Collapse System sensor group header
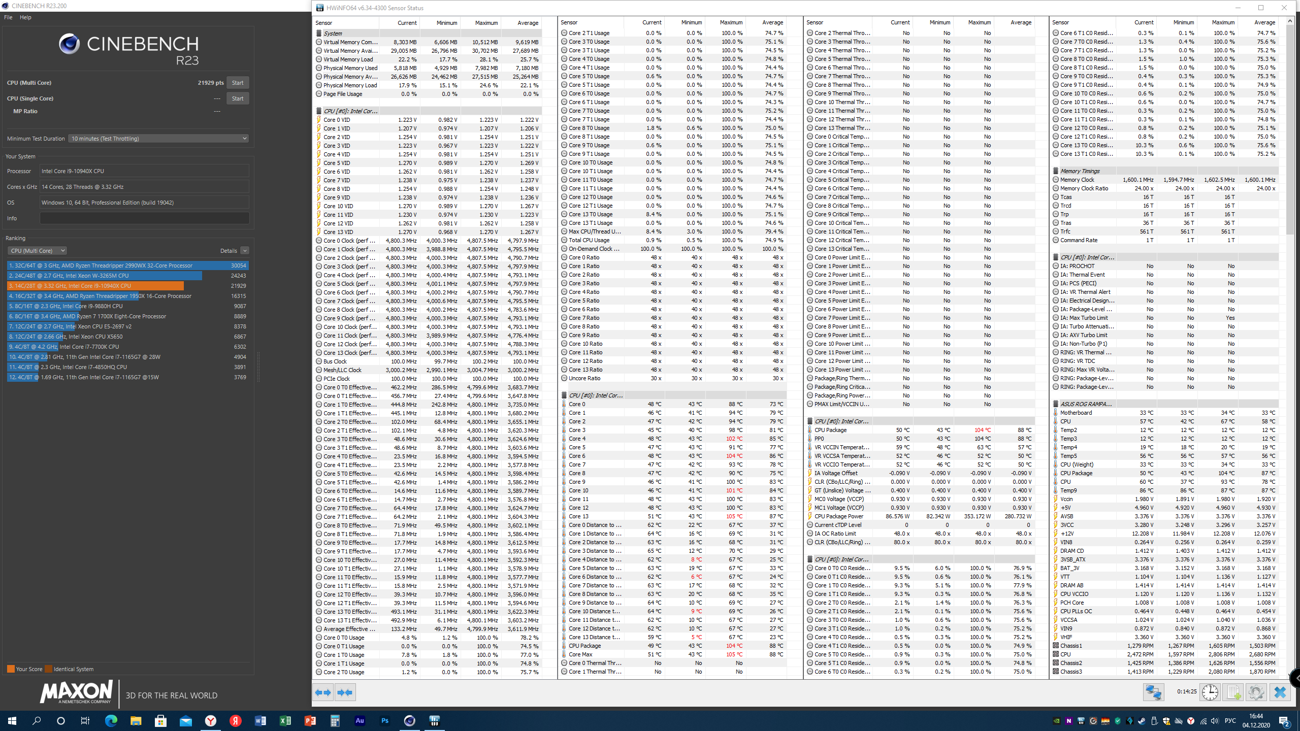This screenshot has width=1300, height=731. 428,34
